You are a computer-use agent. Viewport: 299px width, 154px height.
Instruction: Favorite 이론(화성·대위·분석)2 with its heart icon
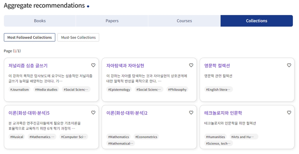(x=191, y=113)
